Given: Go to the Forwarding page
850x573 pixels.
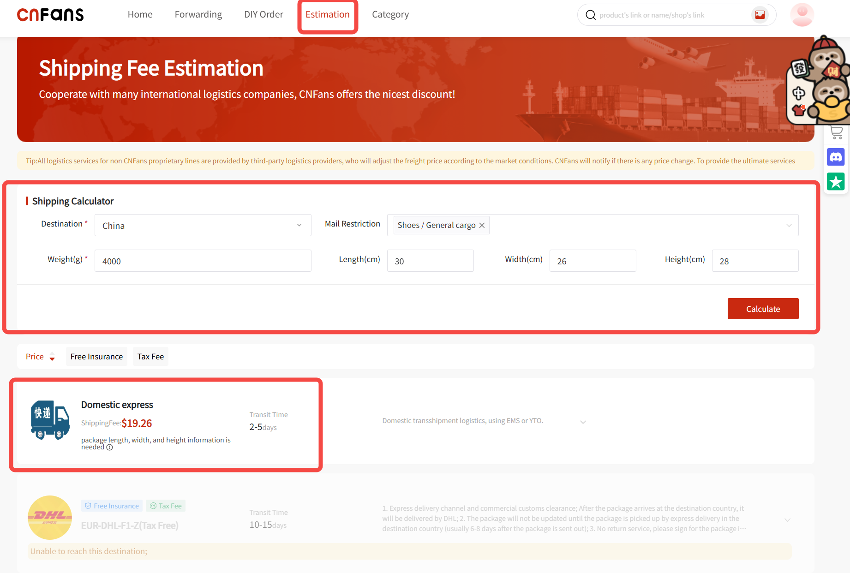Looking at the screenshot, I should (x=198, y=15).
